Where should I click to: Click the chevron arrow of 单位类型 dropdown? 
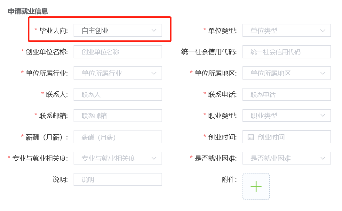[x=323, y=30]
